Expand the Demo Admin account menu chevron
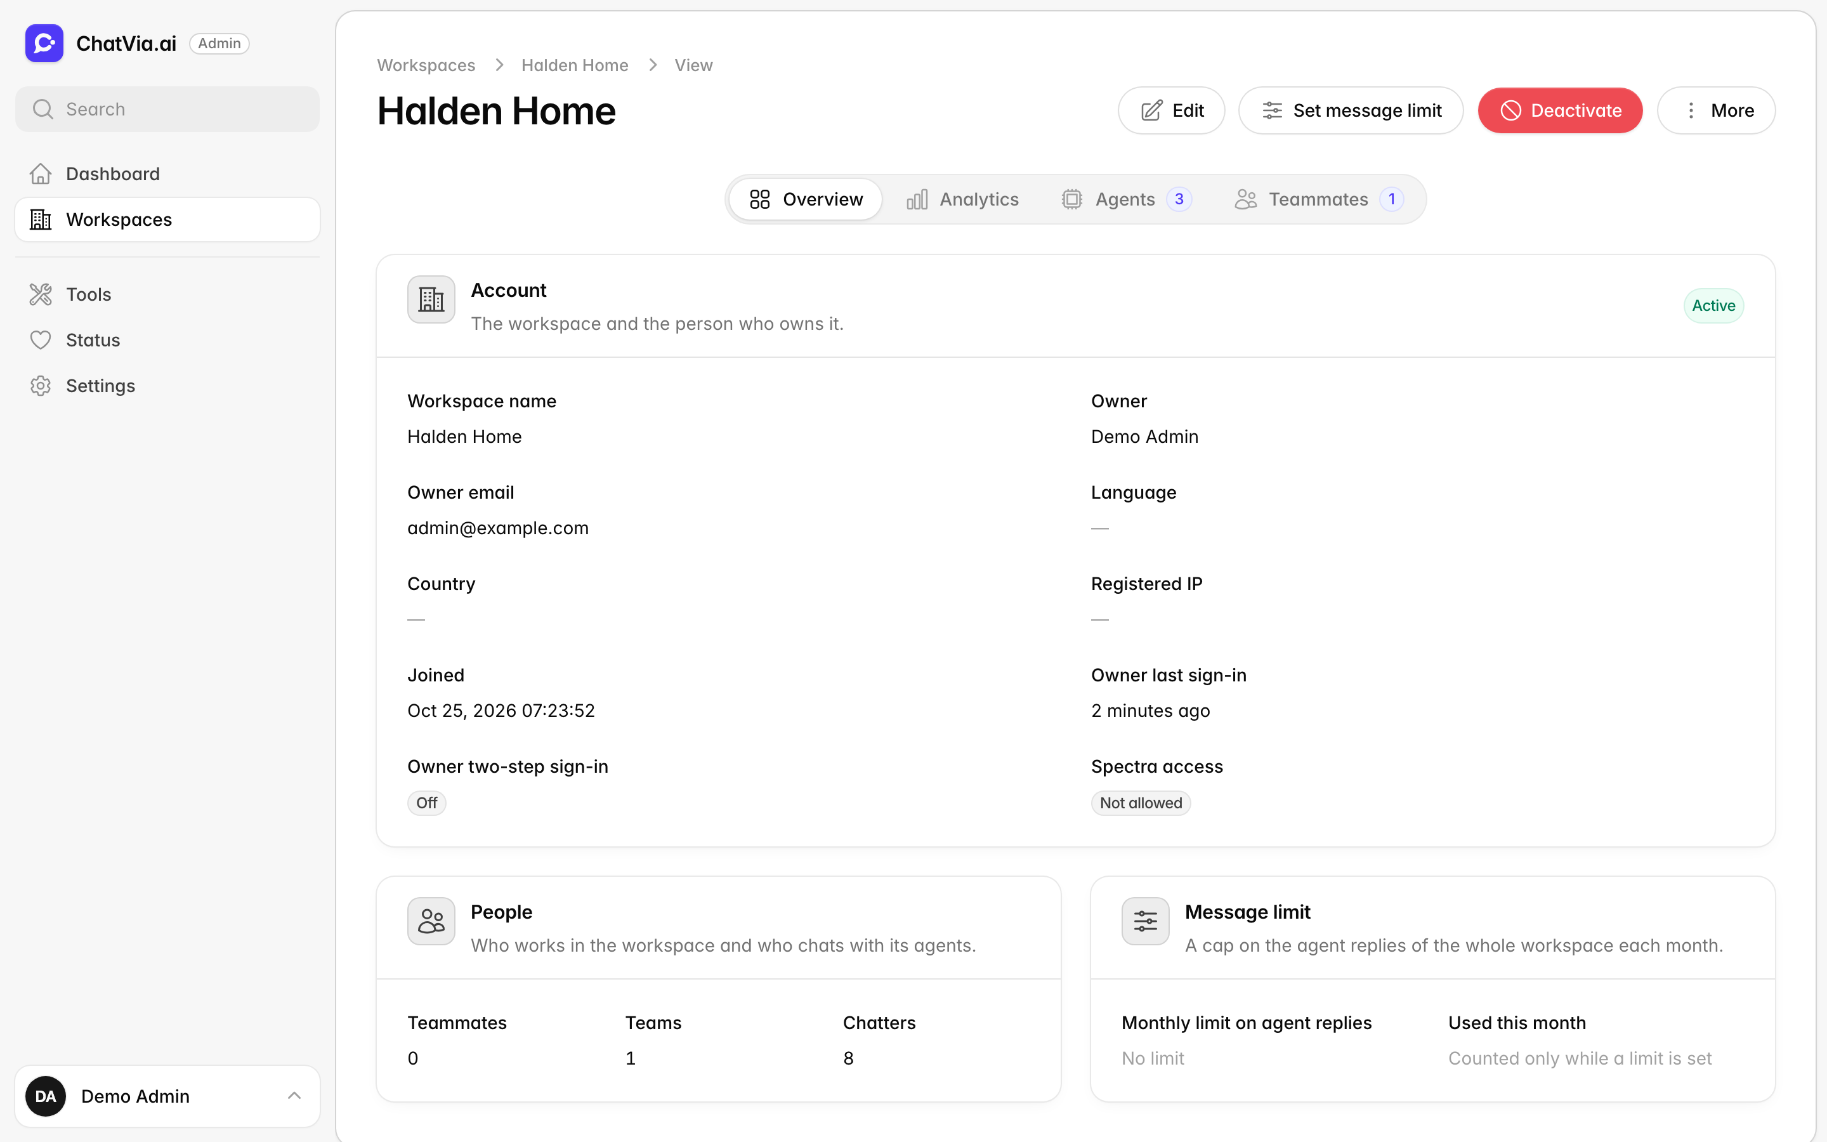The image size is (1827, 1142). [294, 1096]
